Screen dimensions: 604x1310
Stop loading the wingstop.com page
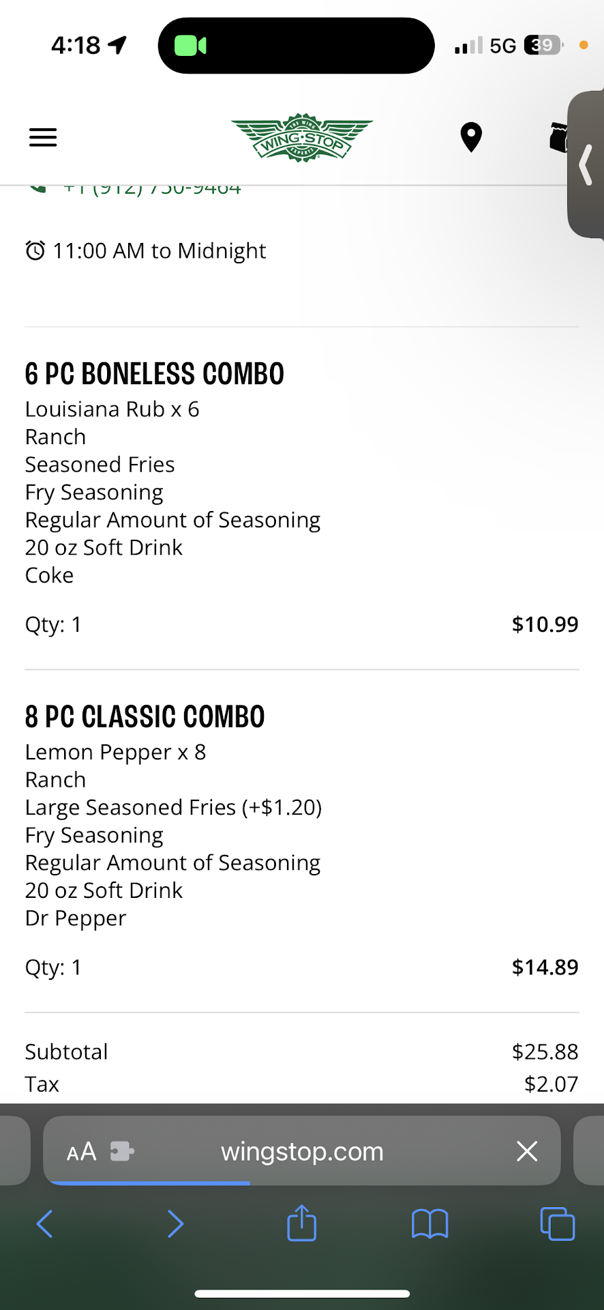(527, 1152)
